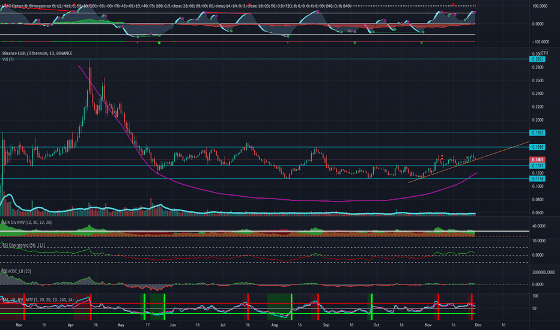Screen dimensions: 560x330
Task: Click the 0.1116 support level label
Action: click(x=537, y=179)
